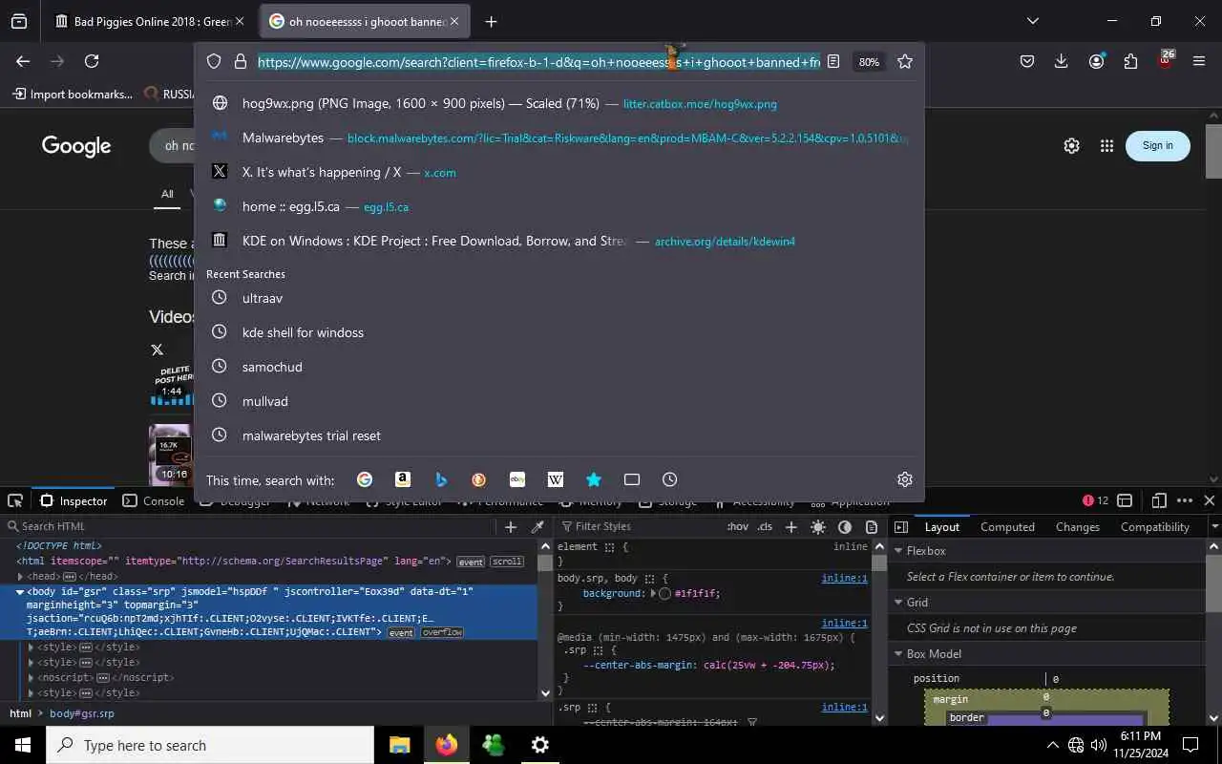Screen dimensions: 1222x764
Task: Toggle light color scheme simulation
Action: 818,526
